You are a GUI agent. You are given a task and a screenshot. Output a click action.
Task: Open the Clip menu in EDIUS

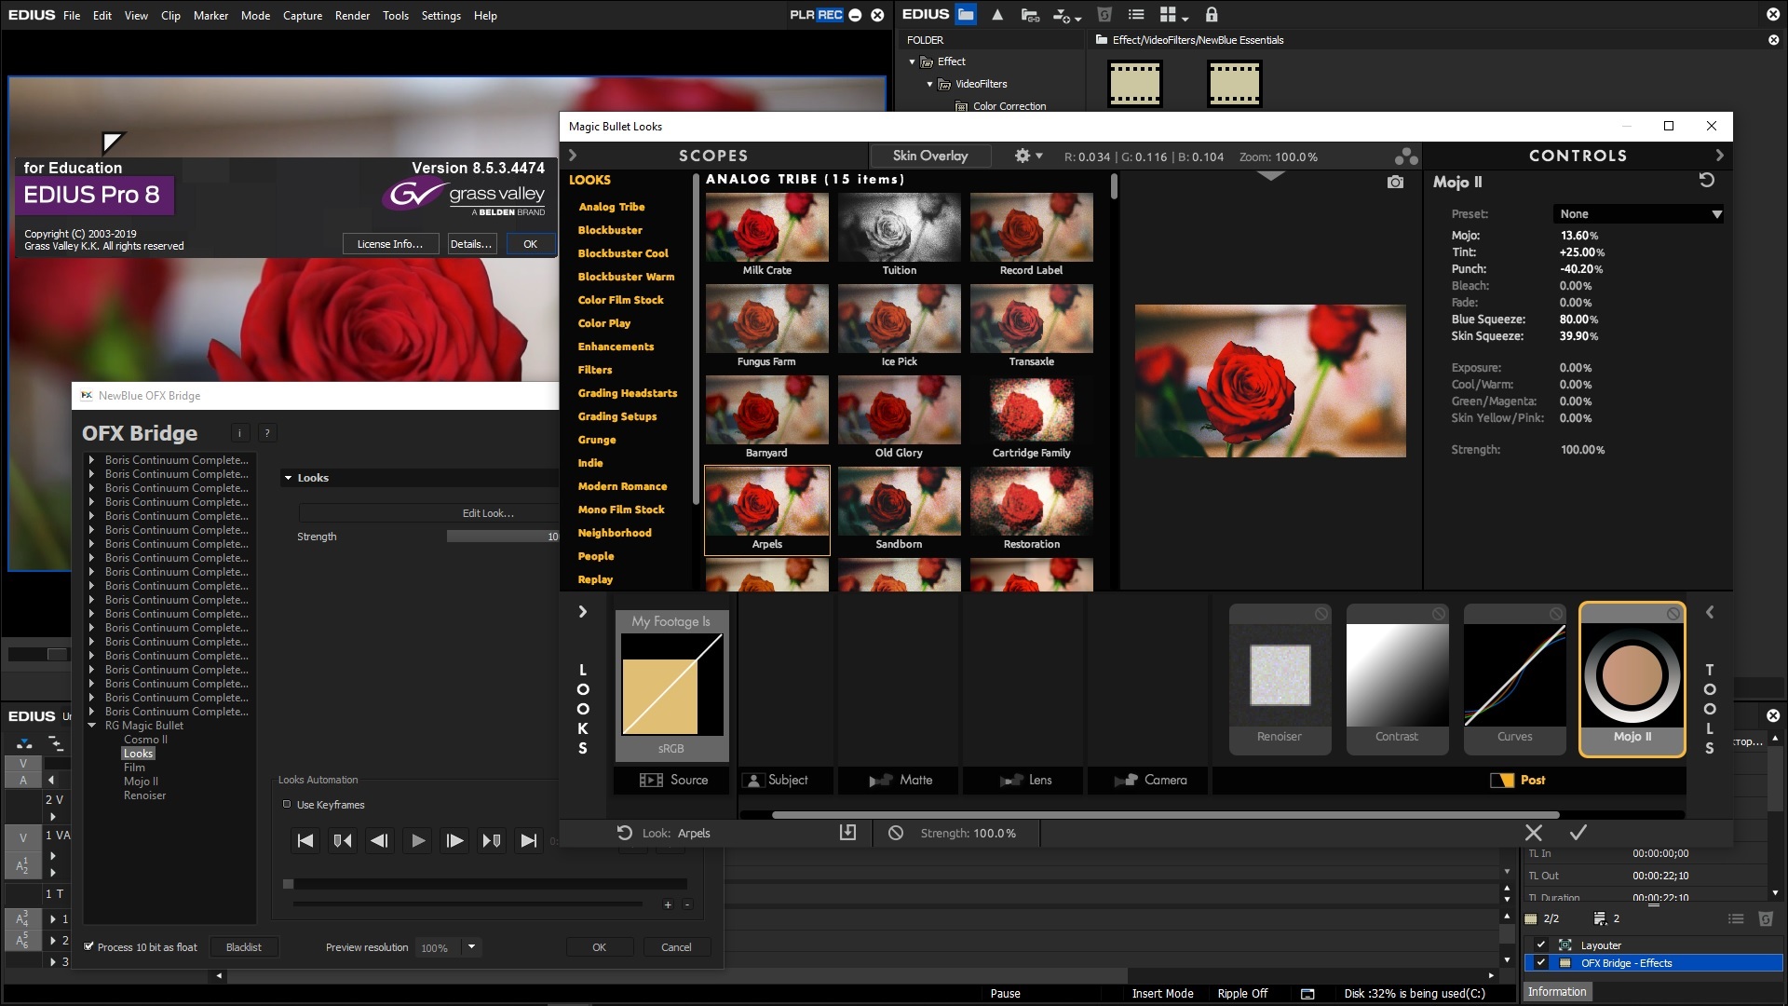coord(170,15)
